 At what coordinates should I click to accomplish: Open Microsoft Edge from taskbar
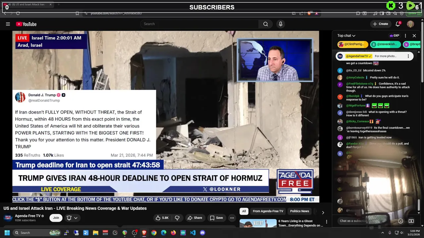point(164,233)
